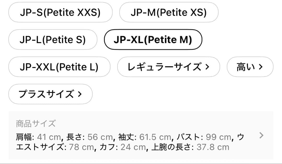Viewport: 282px width, 164px height.
Task: Click the chevron arrow beside プラスサイズ
Action: click(x=80, y=94)
